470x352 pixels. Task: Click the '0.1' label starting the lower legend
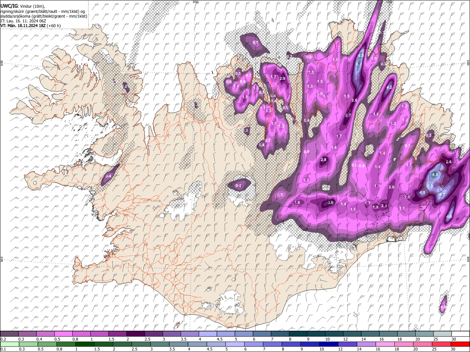(3, 349)
